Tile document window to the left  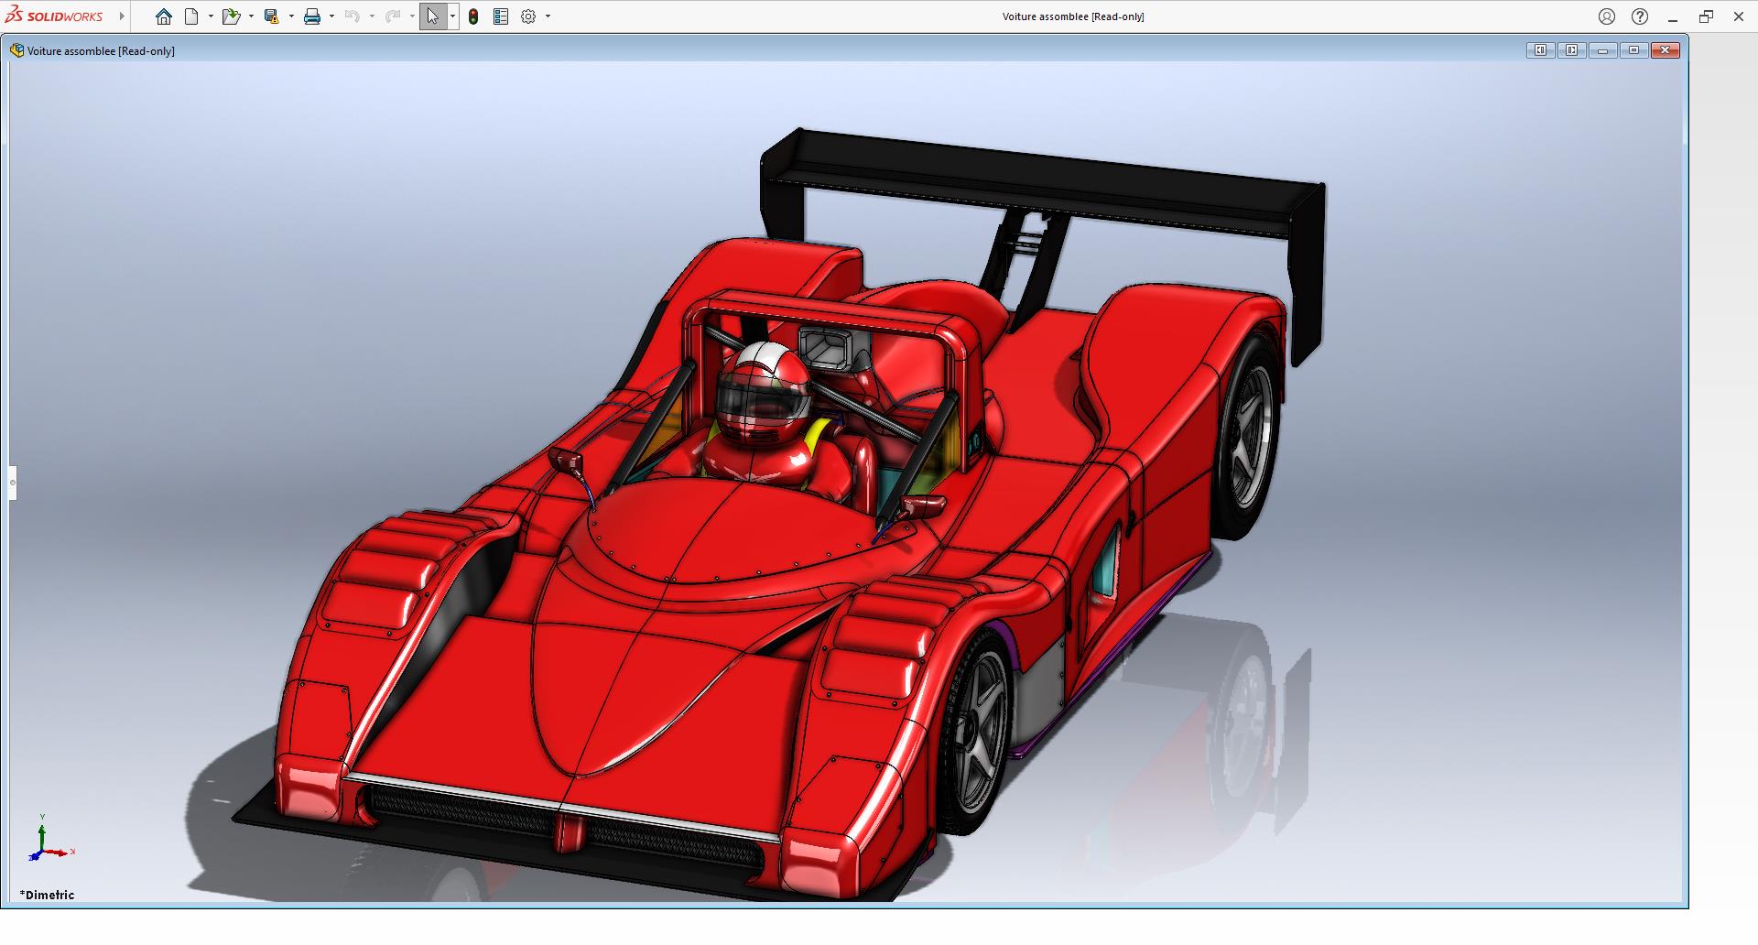1540,50
